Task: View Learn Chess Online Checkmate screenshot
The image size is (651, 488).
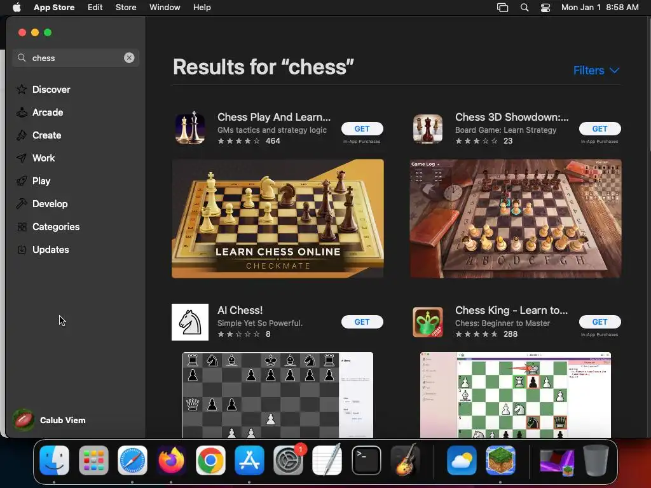Action: [278, 219]
